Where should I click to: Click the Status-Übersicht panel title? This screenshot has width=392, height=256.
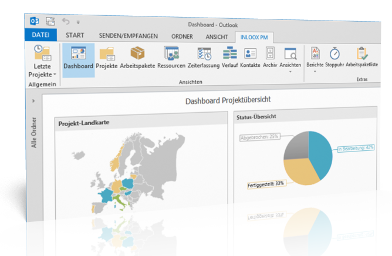pos(256,117)
